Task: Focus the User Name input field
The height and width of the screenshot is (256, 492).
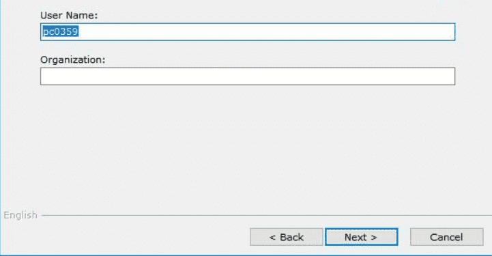Action: coord(248,31)
